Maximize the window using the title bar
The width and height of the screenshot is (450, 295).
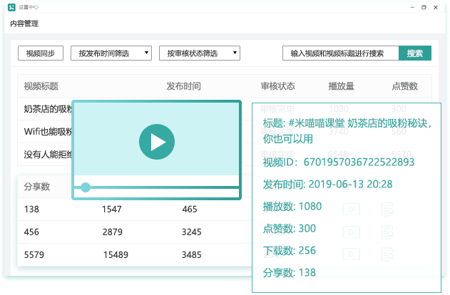pos(424,7)
